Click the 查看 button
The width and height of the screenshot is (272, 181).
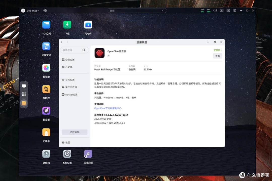[218, 56]
